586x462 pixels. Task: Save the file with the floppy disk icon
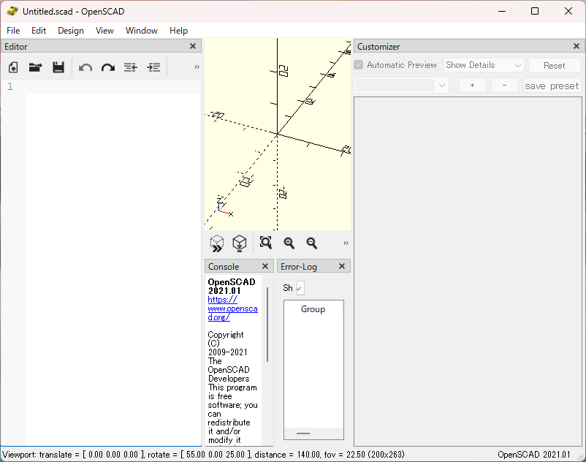point(58,67)
